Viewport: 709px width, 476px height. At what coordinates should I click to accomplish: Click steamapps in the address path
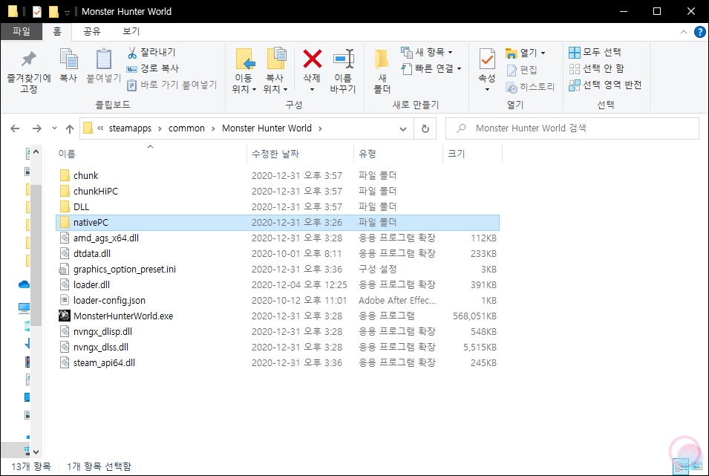click(130, 128)
